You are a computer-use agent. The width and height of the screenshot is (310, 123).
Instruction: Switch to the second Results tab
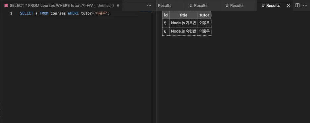click(202, 6)
